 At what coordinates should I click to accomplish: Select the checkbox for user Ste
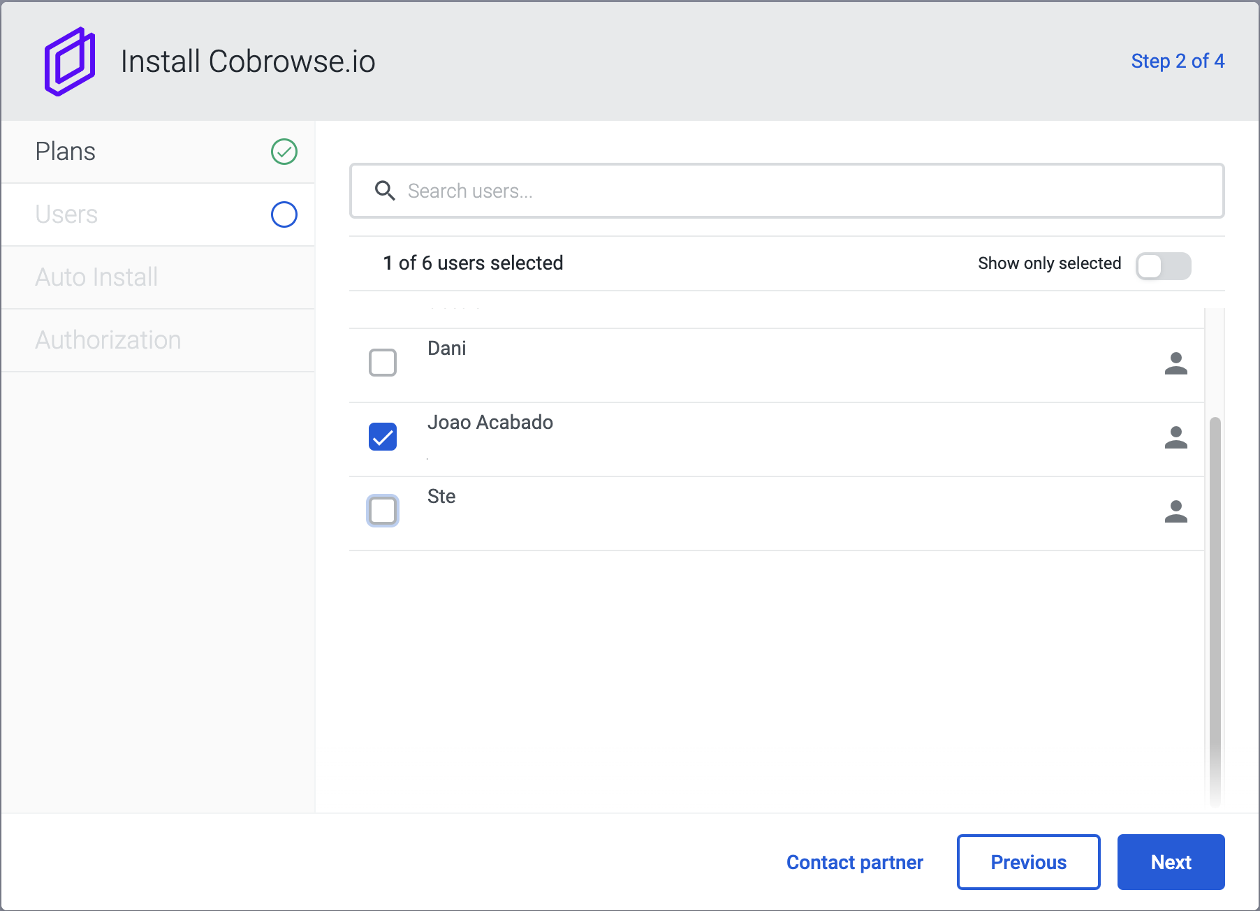[x=383, y=511]
